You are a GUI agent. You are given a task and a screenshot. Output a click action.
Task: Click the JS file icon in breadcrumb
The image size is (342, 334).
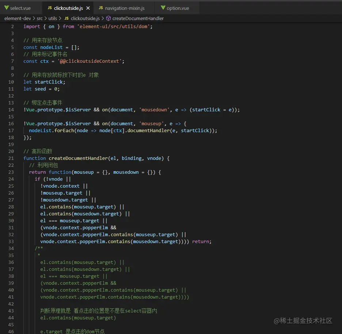(66, 18)
